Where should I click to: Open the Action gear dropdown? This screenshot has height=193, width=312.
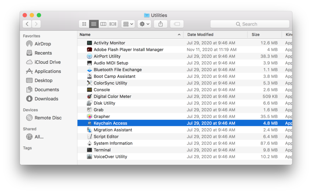pyautogui.click(x=144, y=24)
